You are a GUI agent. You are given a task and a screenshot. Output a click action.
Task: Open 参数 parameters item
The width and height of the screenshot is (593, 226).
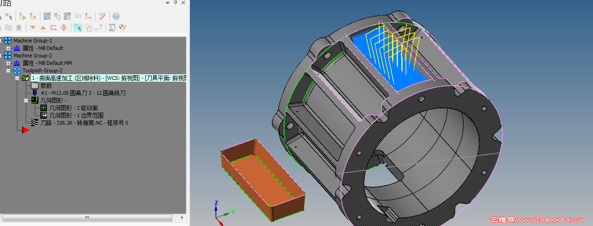(46, 85)
